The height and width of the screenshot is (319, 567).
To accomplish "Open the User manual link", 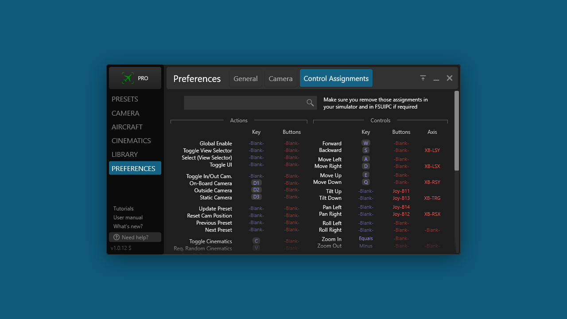I will click(x=128, y=218).
